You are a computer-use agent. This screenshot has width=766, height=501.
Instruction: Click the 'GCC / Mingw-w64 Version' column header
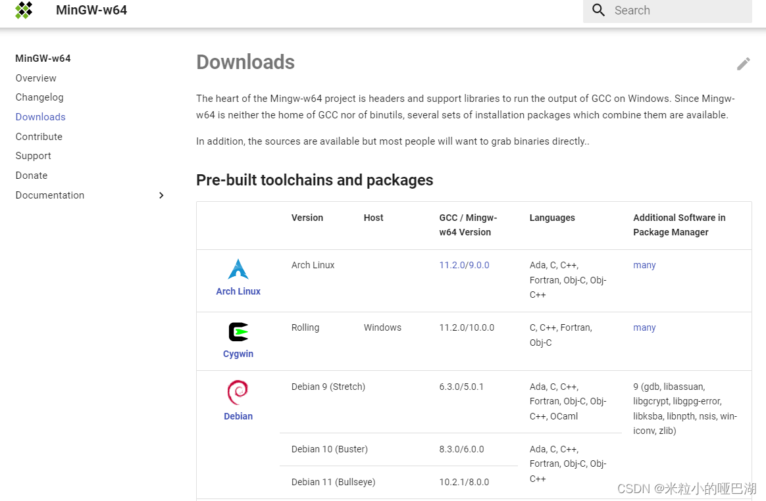468,225
